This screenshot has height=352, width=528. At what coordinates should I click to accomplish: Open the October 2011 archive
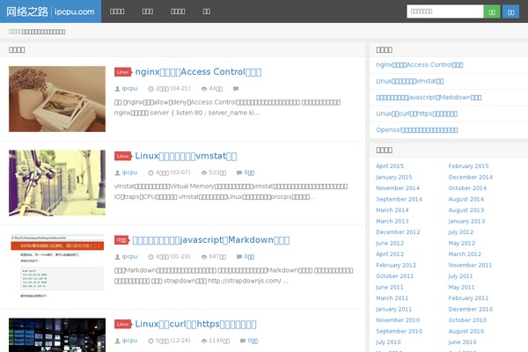[394, 276]
